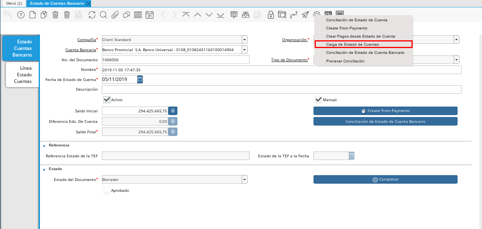
Task: Open the chat bubbles icon
Action: coord(126,15)
